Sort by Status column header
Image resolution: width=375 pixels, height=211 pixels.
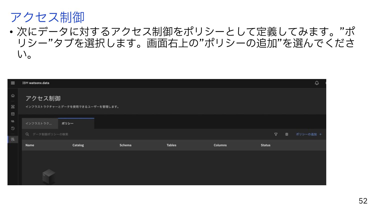click(x=265, y=145)
